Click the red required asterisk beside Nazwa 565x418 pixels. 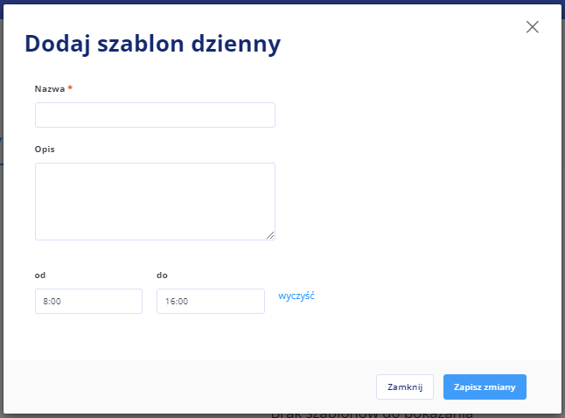tap(70, 87)
